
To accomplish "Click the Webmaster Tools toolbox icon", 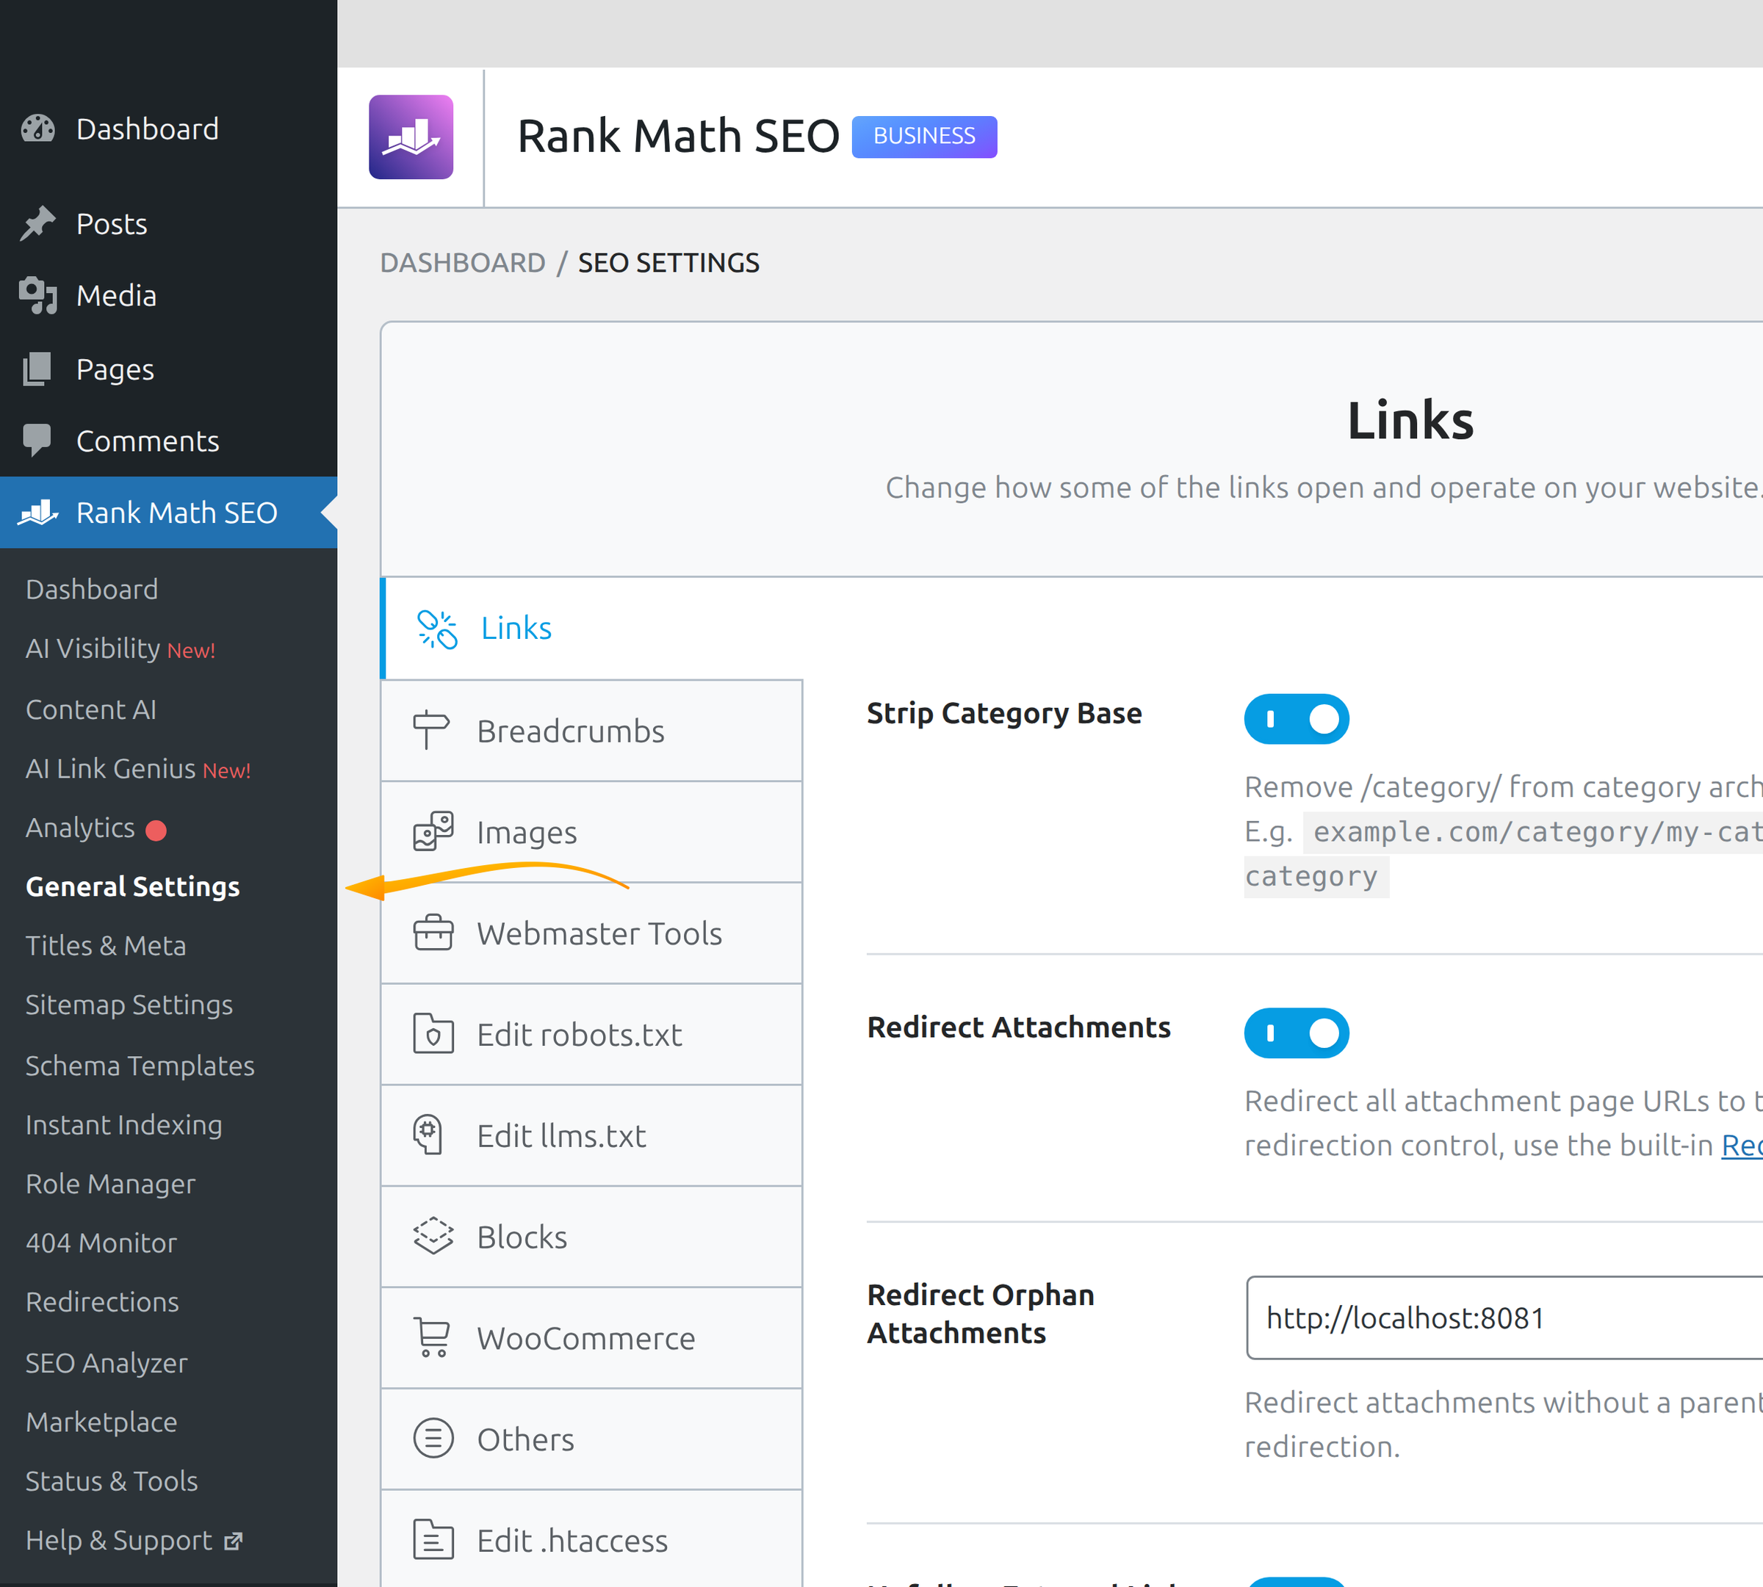I will [x=433, y=933].
